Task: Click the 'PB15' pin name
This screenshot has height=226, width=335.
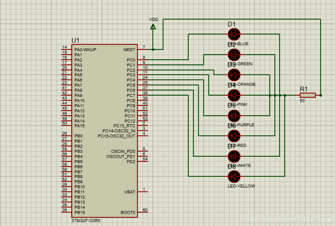Action: (80, 213)
